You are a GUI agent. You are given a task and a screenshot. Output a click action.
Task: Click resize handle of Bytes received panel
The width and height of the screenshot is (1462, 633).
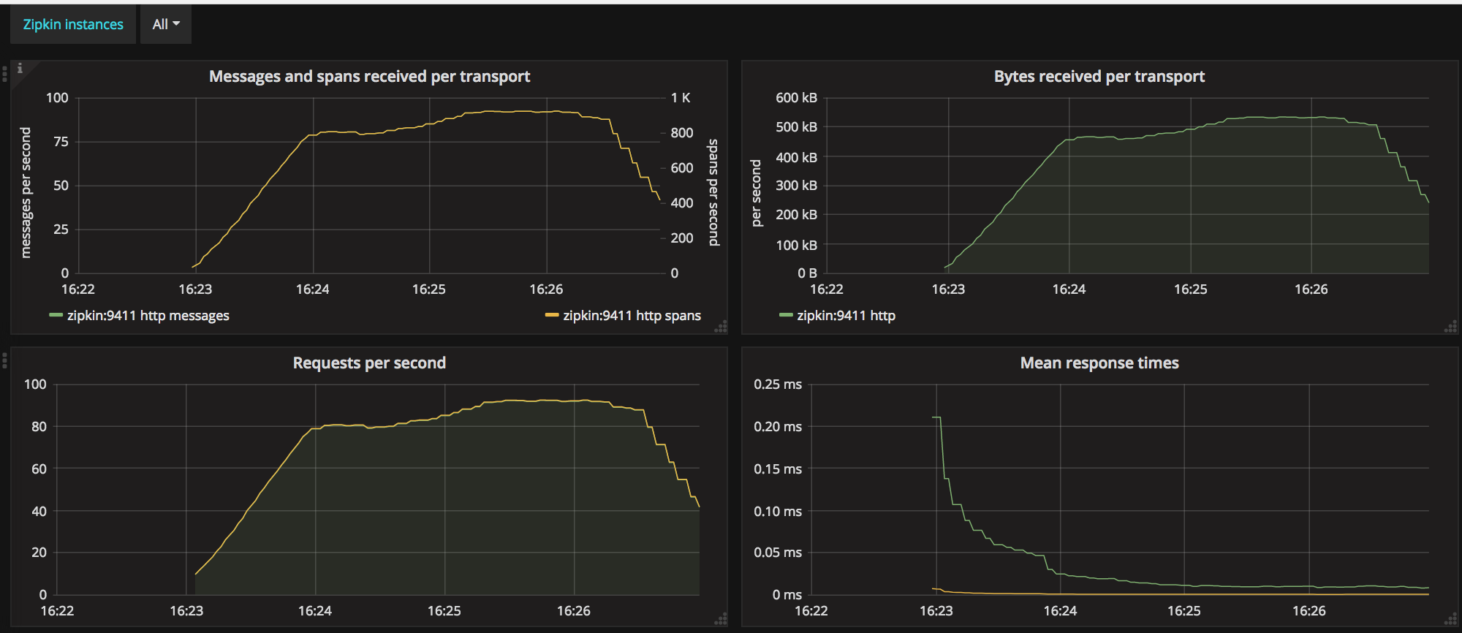pyautogui.click(x=1451, y=327)
